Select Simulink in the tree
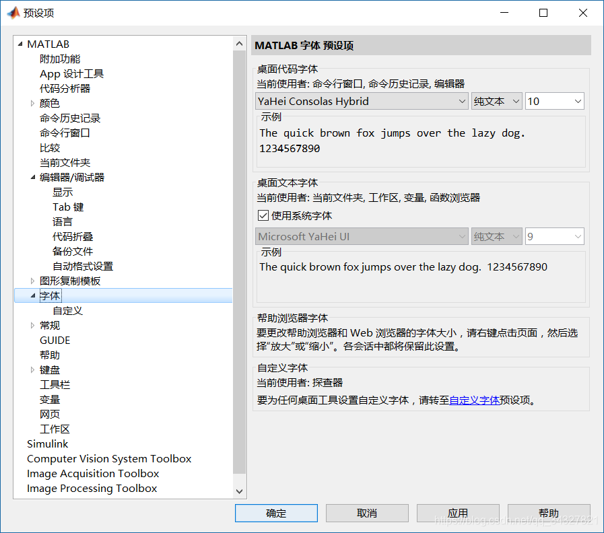Image resolution: width=604 pixels, height=533 pixels. [47, 443]
